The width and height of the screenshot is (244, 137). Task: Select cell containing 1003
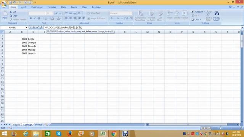point(22,46)
